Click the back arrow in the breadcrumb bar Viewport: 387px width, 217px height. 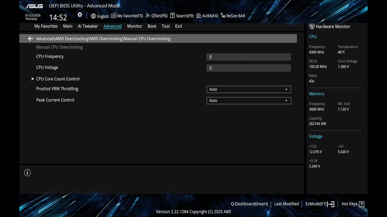pos(30,38)
